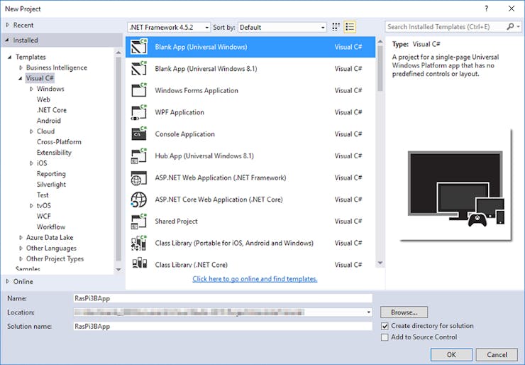Select the Workflow category

point(51,227)
